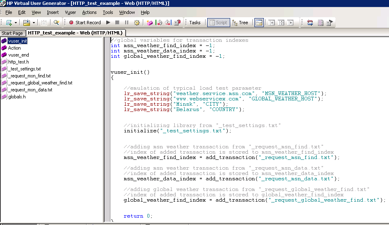This screenshot has height=225, width=389.
Task: Open the Insert menu
Action: coord(53,12)
